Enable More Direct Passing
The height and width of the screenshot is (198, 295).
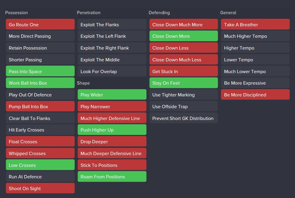point(40,36)
